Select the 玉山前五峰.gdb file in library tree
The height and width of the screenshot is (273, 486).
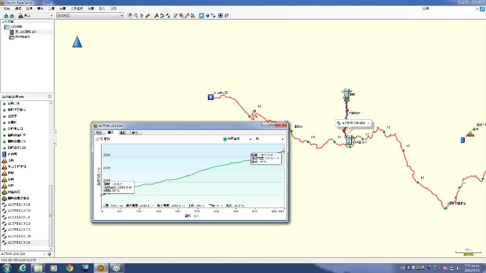pos(26,32)
